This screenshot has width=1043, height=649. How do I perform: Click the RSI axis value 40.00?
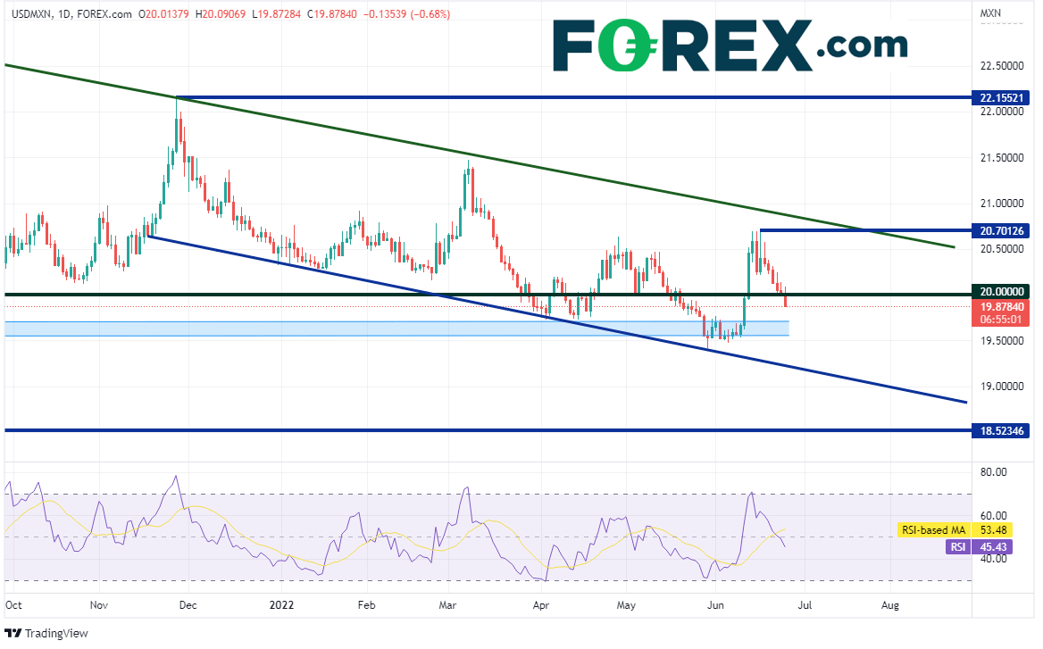pyautogui.click(x=993, y=559)
